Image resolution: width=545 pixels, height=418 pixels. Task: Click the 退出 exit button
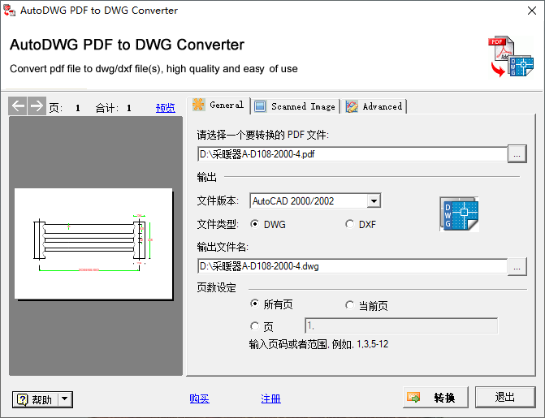[x=505, y=397]
